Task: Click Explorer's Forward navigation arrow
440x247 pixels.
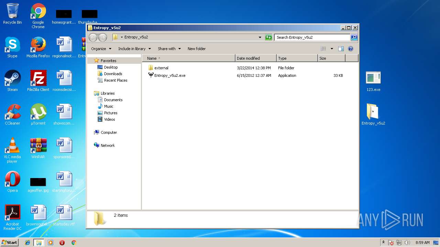Action: point(102,37)
